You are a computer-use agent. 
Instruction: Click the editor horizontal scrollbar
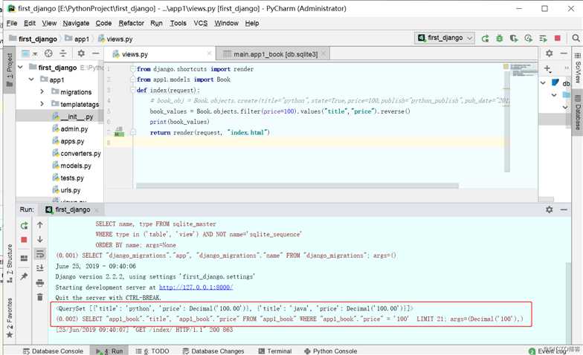[297, 186]
